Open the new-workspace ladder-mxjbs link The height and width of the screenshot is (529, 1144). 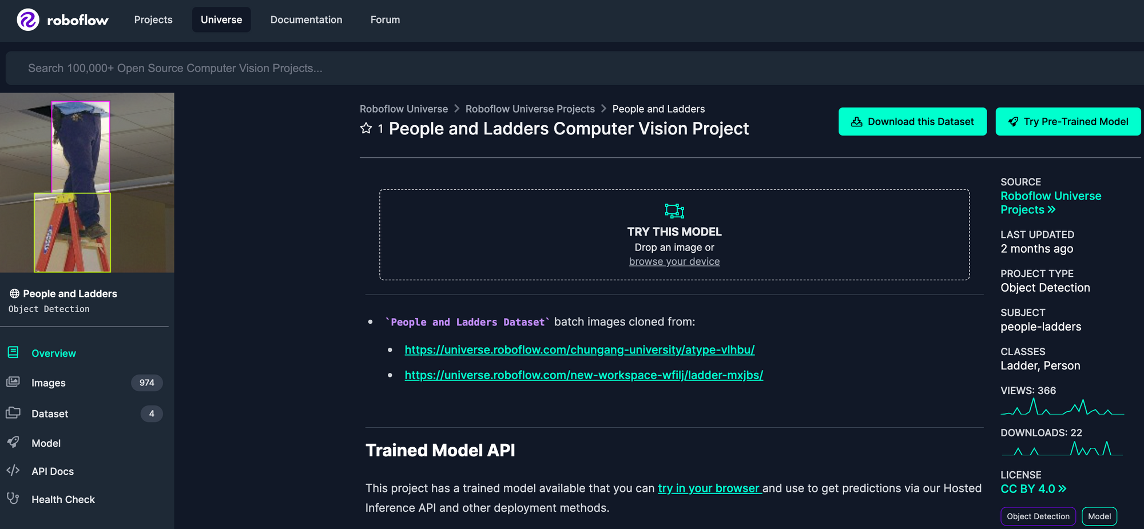[584, 375]
